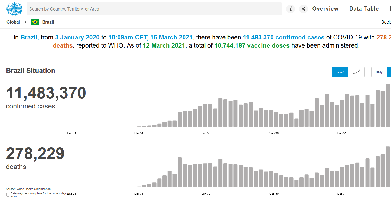Open the Data Table tab
Screen dimensions: 391x199
(364, 9)
